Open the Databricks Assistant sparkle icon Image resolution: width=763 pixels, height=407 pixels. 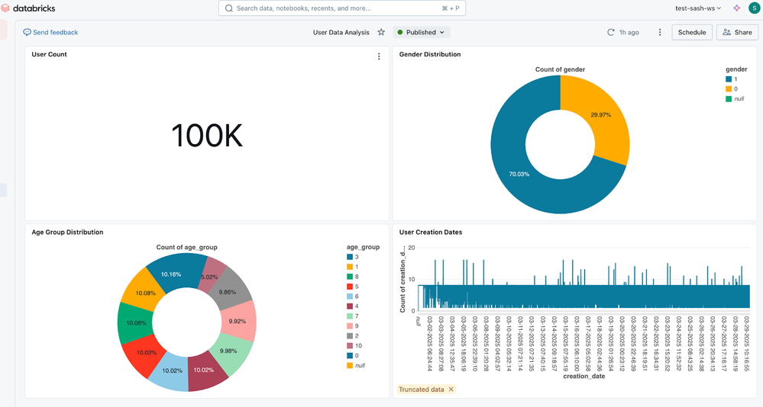click(736, 8)
